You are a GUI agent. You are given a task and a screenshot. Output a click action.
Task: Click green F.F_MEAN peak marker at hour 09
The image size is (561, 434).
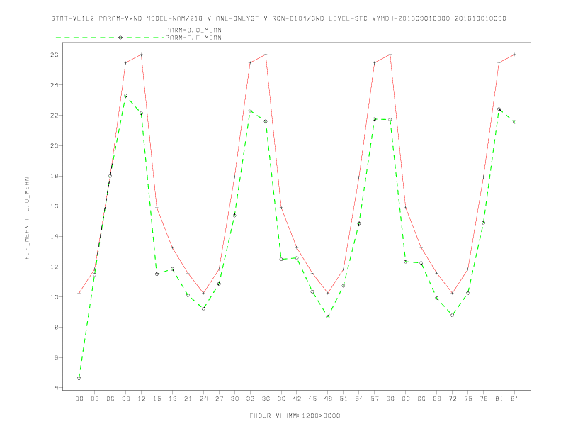click(125, 96)
